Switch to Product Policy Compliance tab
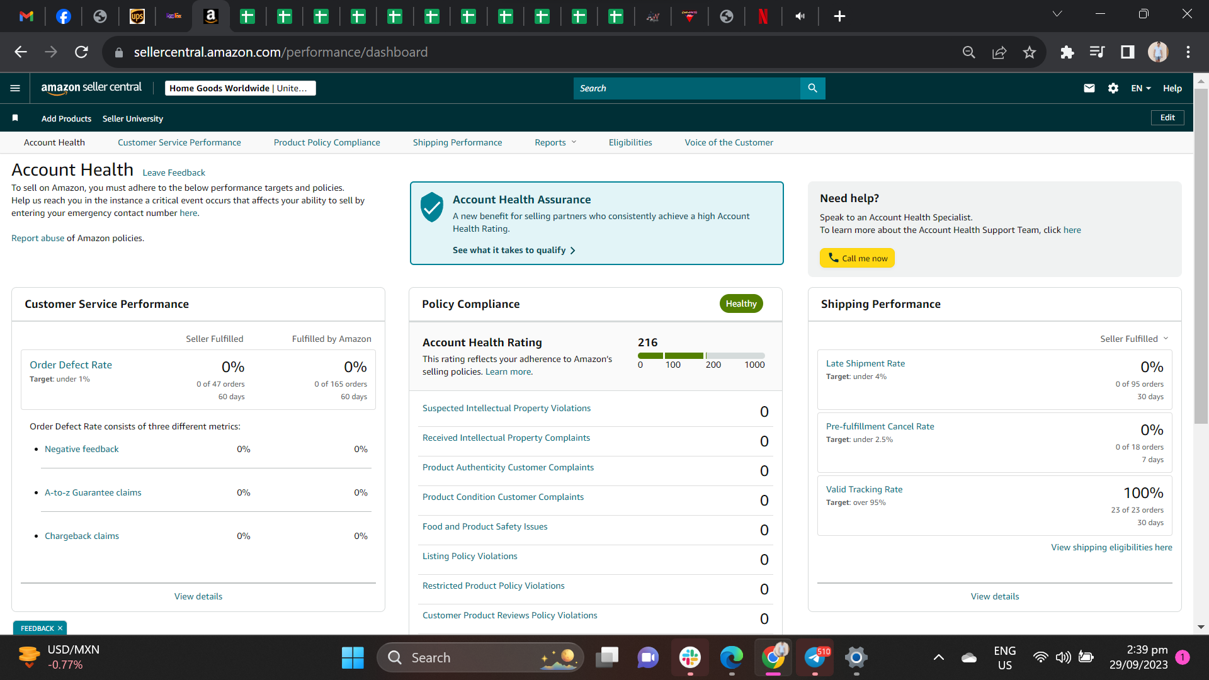1209x680 pixels. pos(327,142)
